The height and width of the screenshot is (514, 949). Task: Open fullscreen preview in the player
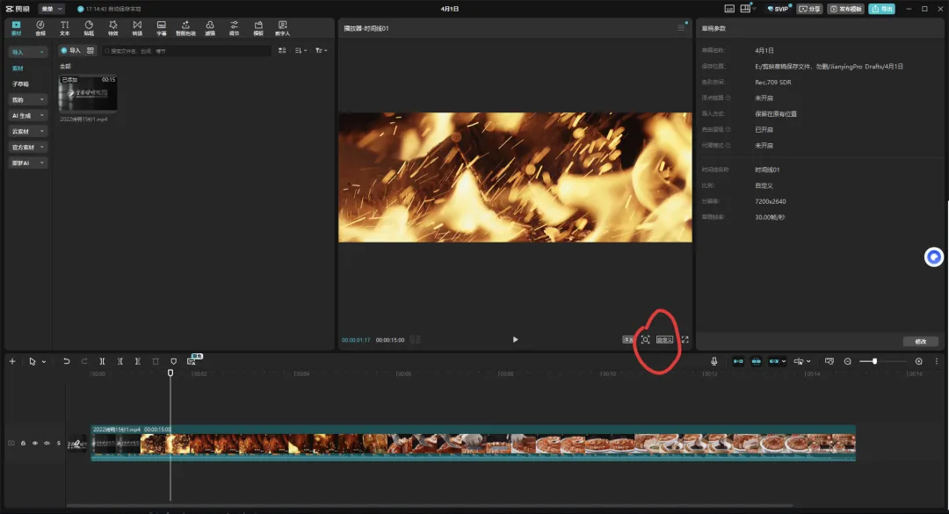[x=685, y=340]
